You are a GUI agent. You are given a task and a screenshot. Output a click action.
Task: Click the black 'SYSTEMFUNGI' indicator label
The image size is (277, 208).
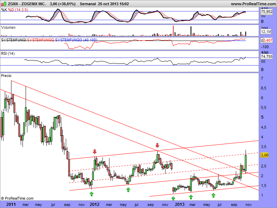pos(14,40)
